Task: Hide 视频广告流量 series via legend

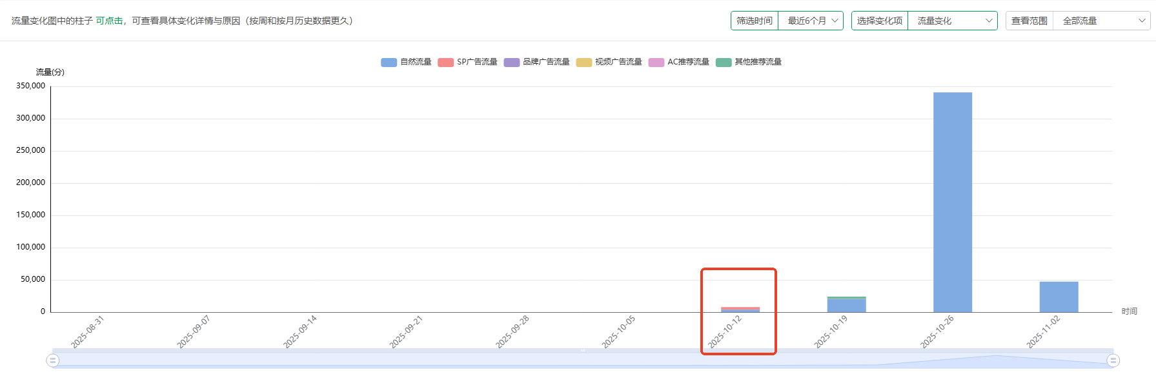Action: click(x=609, y=62)
